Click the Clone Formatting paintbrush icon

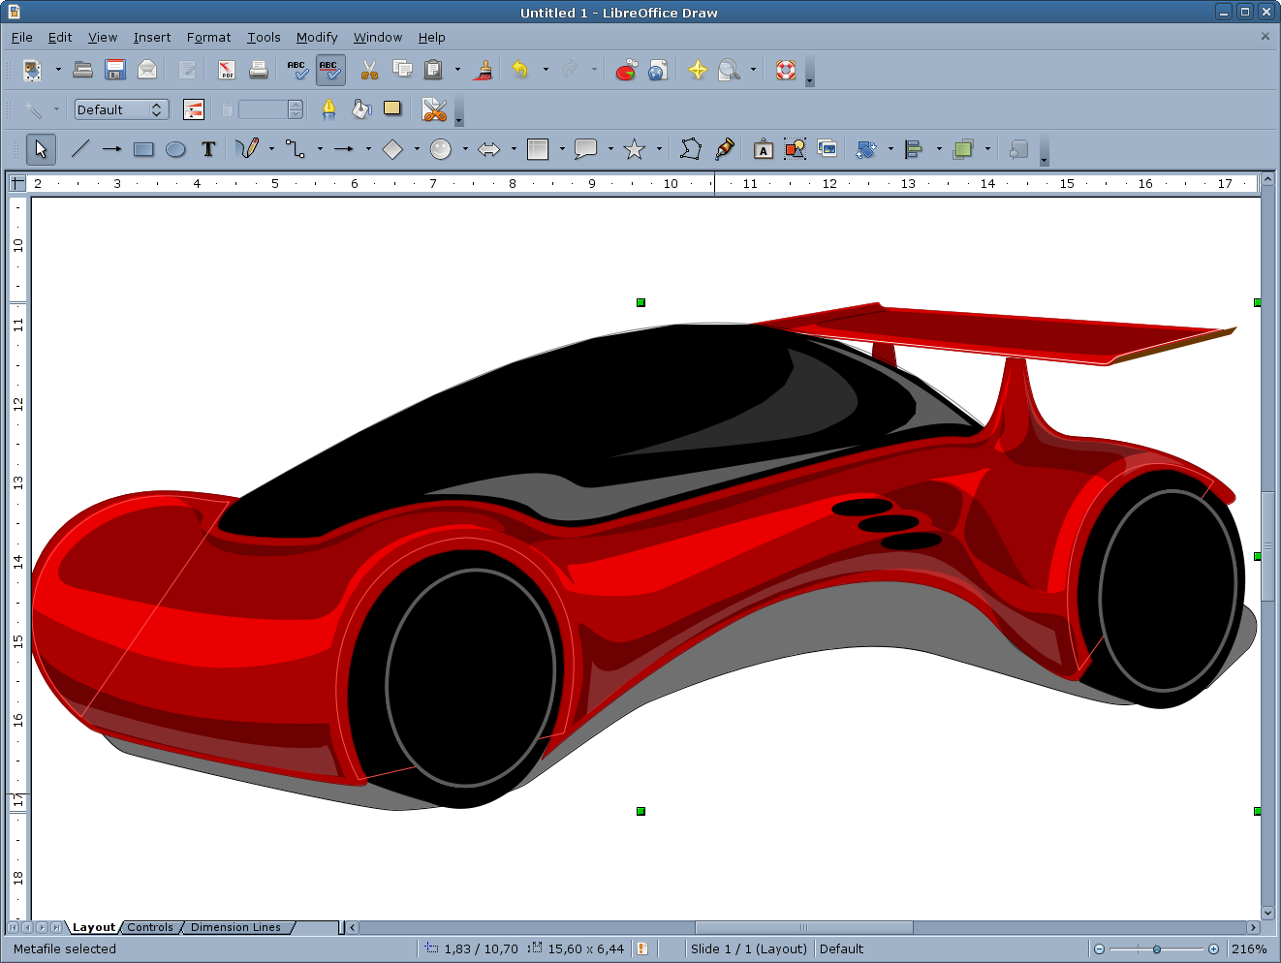tap(484, 70)
